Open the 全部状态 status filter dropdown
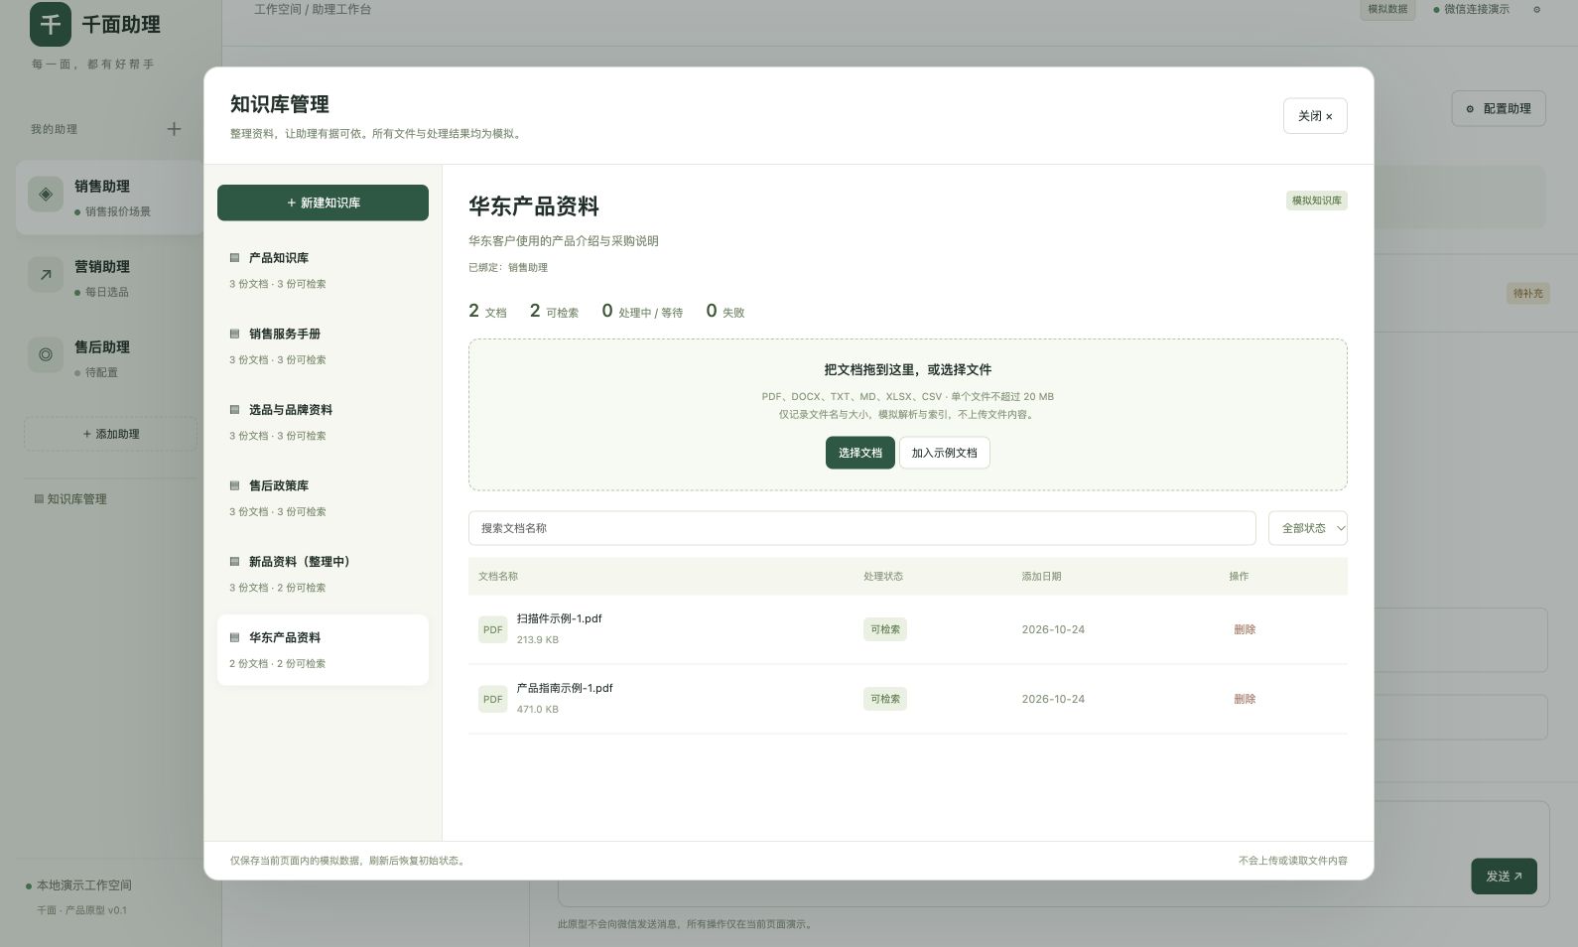The image size is (1578, 947). [1308, 528]
